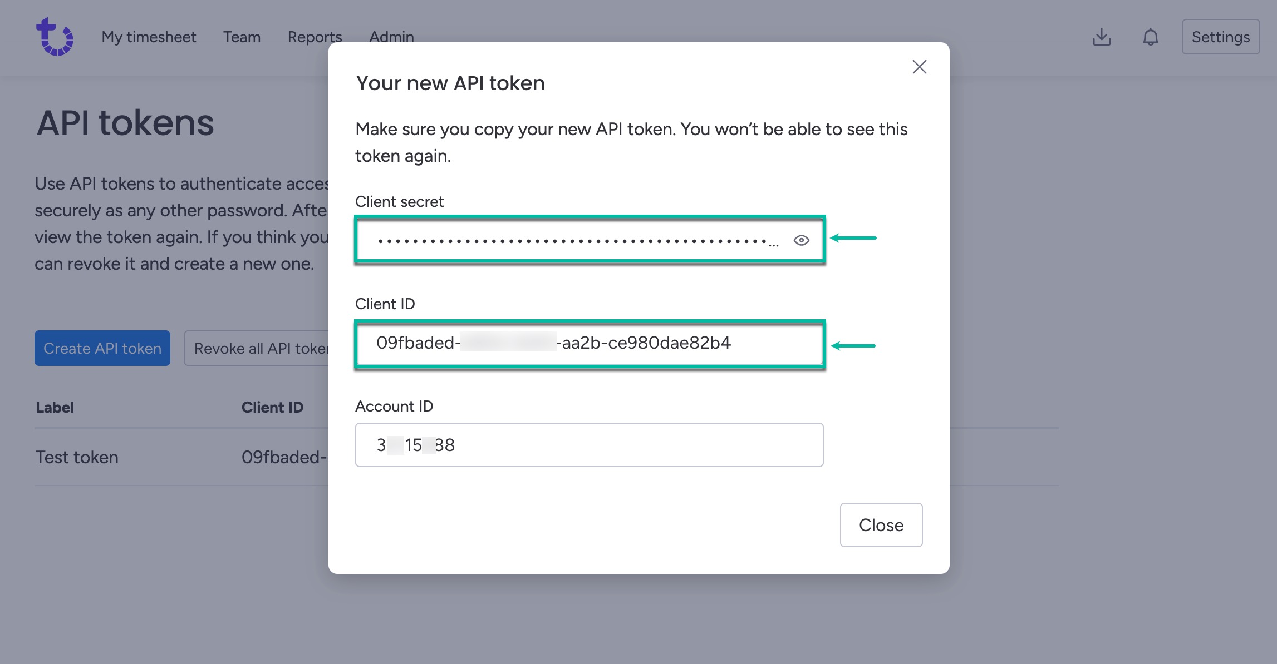The image size is (1277, 664).
Task: Close the API token dialog with X
Action: pyautogui.click(x=919, y=67)
